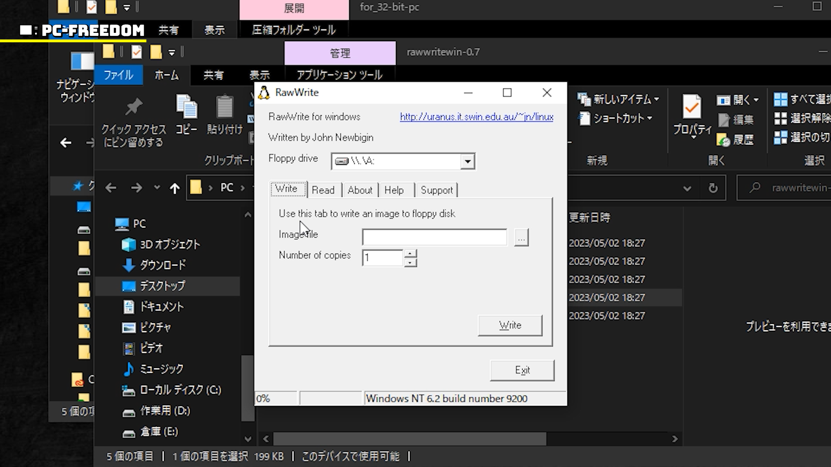831x467 pixels.
Task: Open the About tab in RawWrite
Action: click(360, 190)
